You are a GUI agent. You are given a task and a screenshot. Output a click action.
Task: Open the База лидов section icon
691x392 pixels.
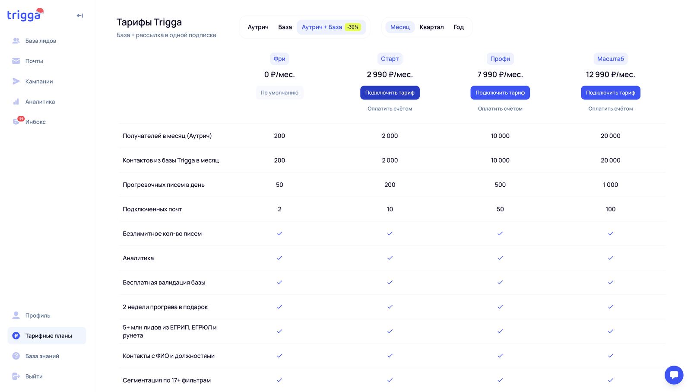16,41
